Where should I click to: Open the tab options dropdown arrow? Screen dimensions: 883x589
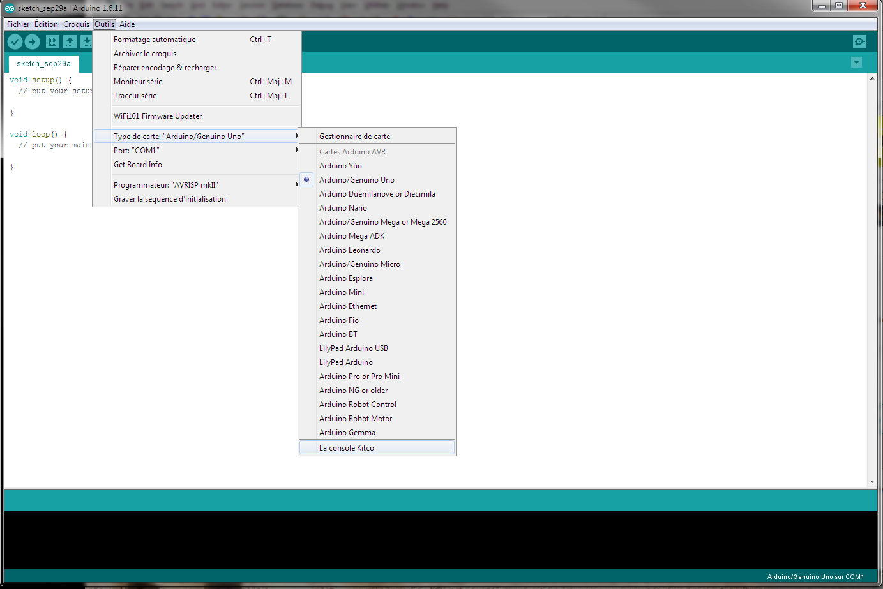point(856,63)
